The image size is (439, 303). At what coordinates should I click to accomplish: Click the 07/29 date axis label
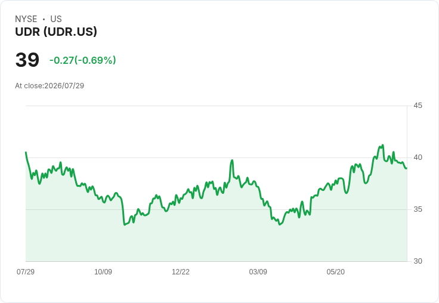(x=26, y=271)
